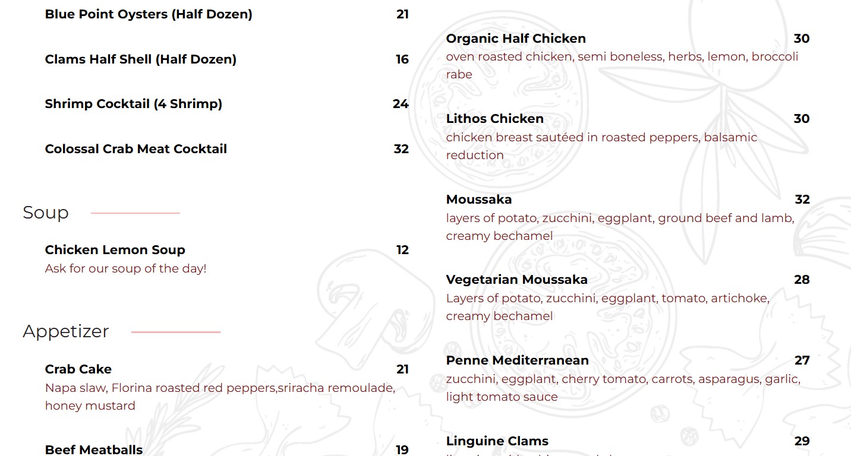Click 'Ask for our soup of the day!' text

click(x=126, y=268)
